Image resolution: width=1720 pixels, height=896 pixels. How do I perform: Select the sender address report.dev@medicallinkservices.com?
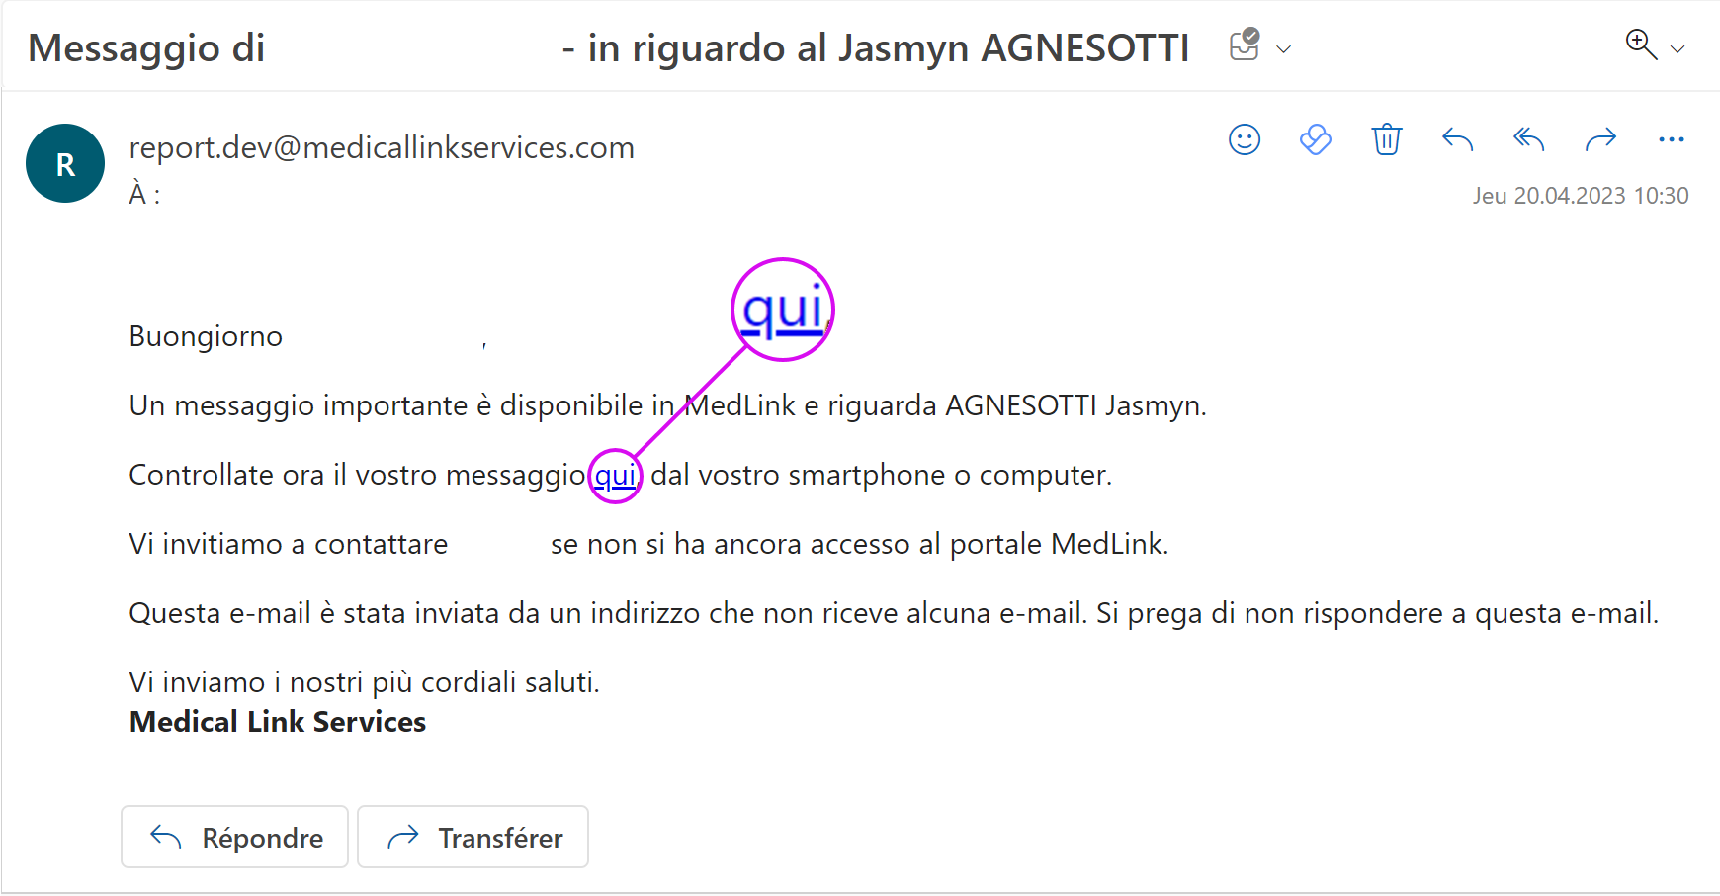click(x=382, y=147)
